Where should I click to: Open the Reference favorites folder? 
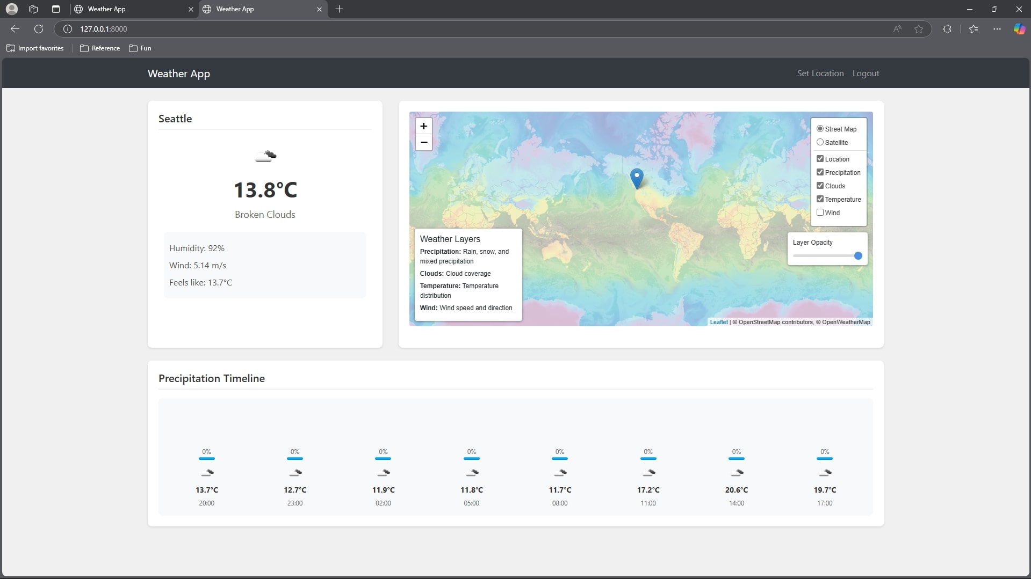(x=100, y=48)
